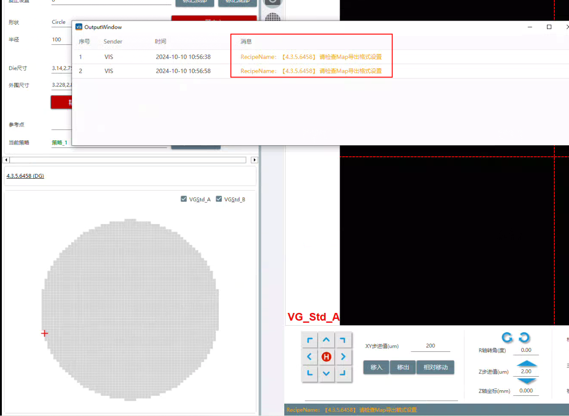Select the log row timed 10:56:58
The image size is (569, 416).
click(320, 71)
